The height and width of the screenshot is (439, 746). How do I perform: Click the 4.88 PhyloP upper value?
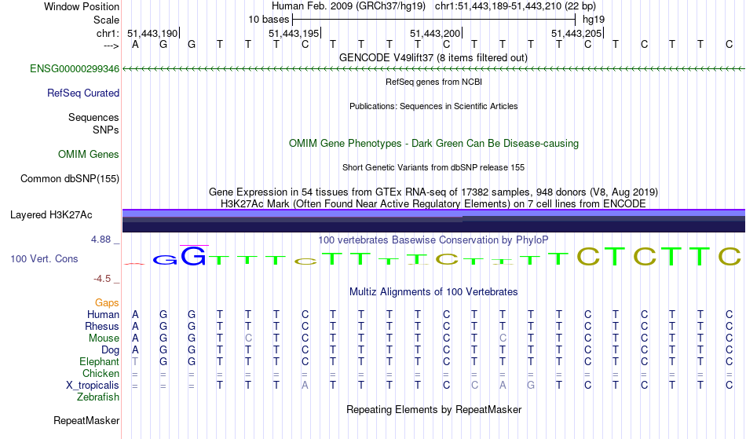pos(101,240)
